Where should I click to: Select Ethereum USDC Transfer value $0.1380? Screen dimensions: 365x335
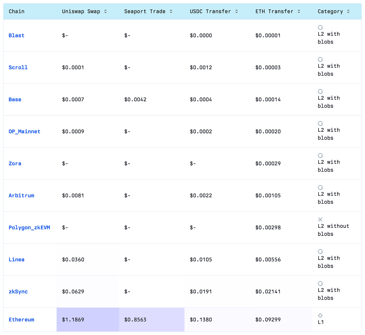pos(201,320)
